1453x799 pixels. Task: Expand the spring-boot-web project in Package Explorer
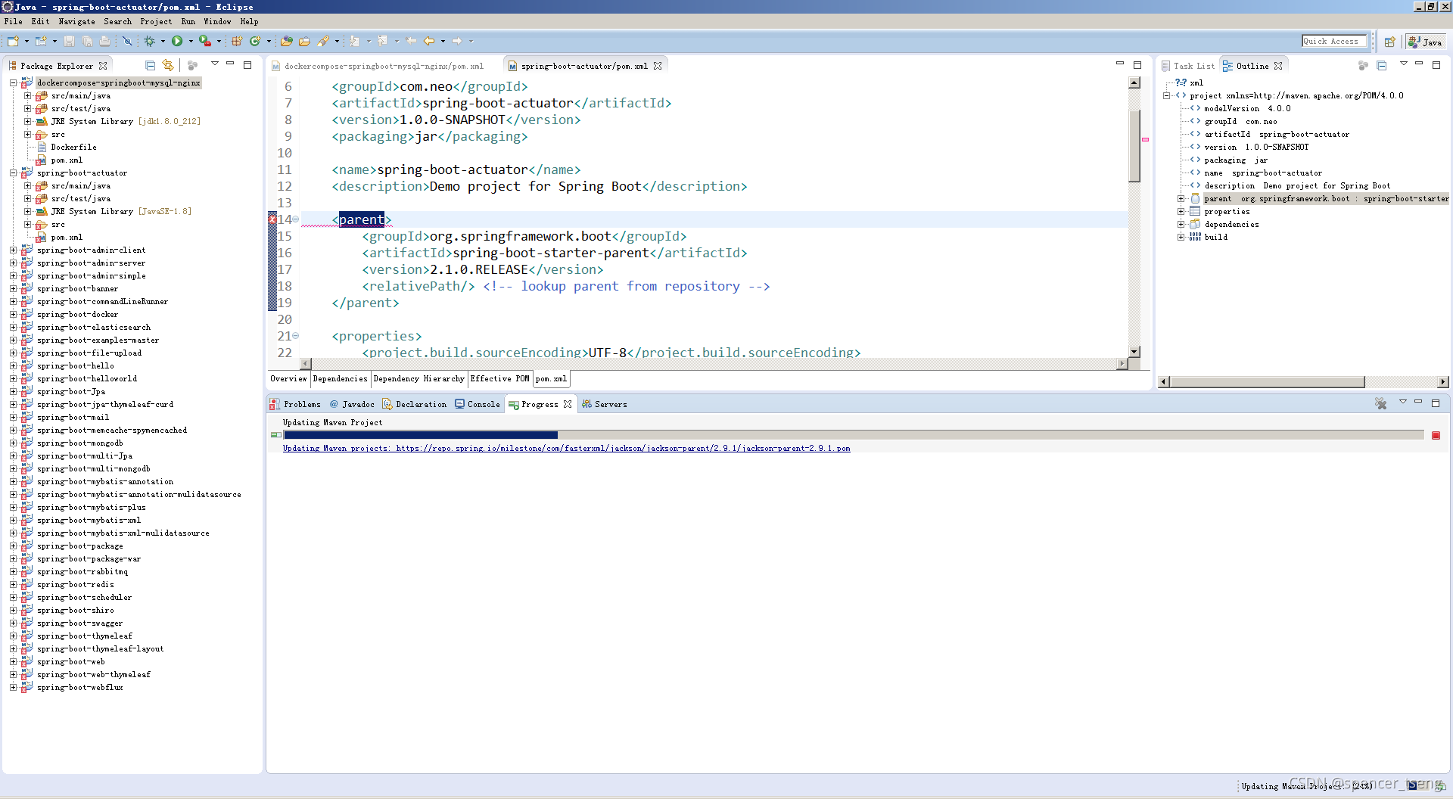pos(13,661)
